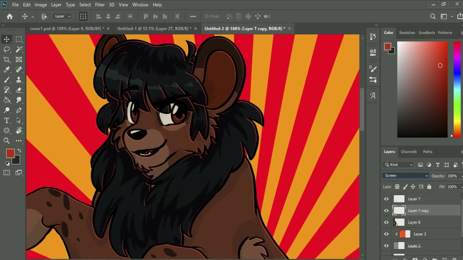This screenshot has width=463, height=260.
Task: Pick the Eyedropper tool
Action: coord(7,70)
